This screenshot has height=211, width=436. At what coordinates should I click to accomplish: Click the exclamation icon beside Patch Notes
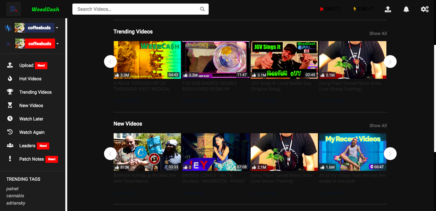point(10,159)
